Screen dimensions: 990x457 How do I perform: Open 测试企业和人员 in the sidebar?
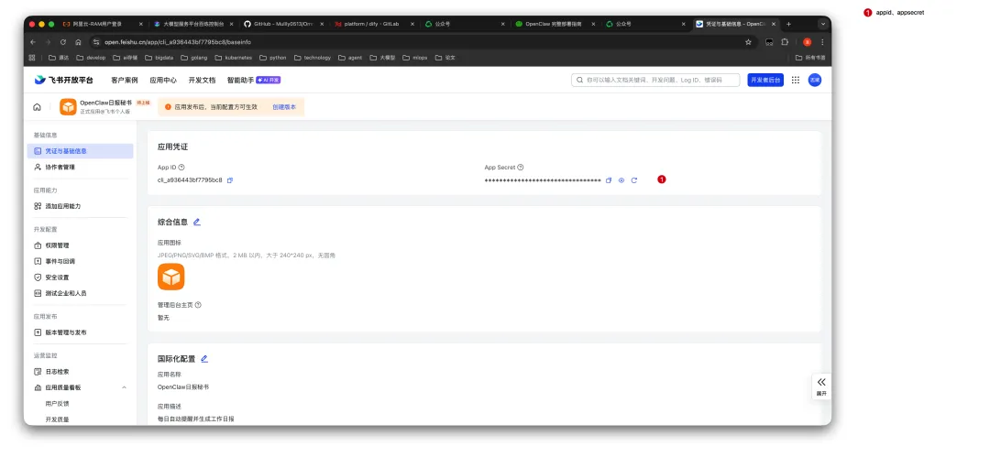click(x=80, y=293)
